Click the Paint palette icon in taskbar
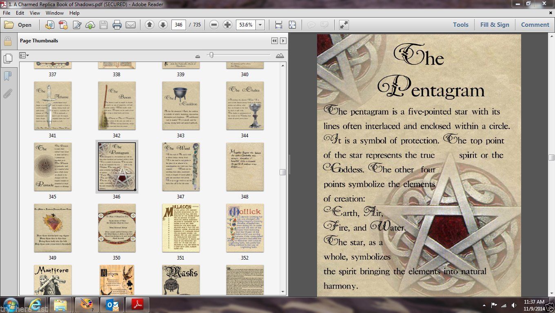Screen dimensions: 555x313 point(87,305)
